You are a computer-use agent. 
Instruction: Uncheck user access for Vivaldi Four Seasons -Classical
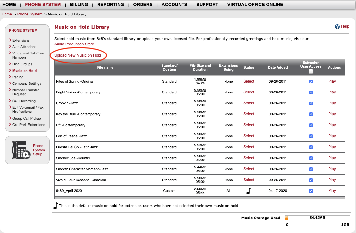[311, 180]
